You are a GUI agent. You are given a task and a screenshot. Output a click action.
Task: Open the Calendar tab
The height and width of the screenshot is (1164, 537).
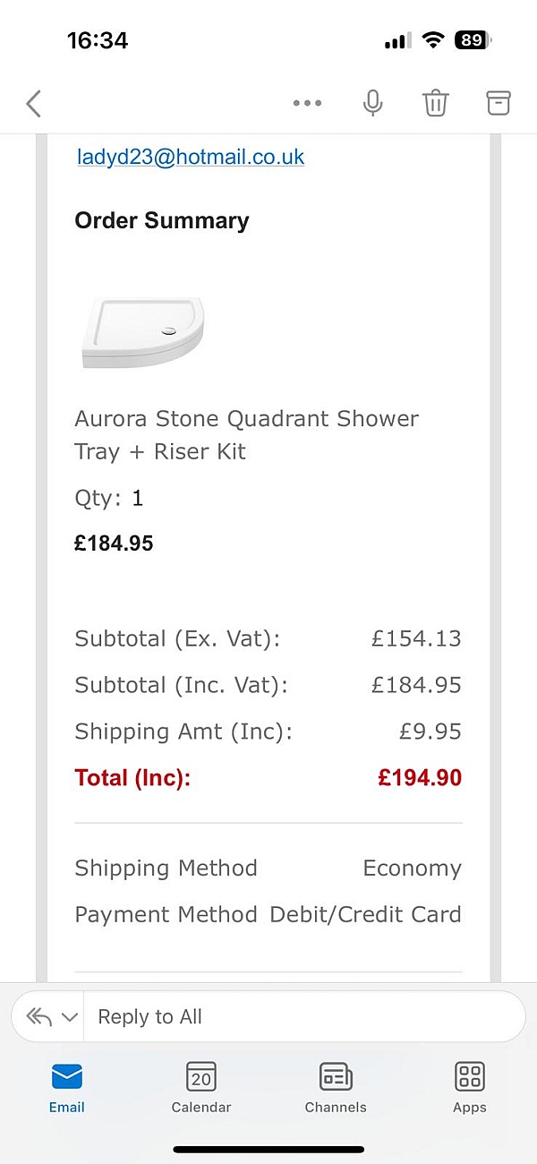tap(201, 1087)
